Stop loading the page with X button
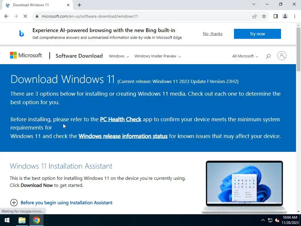The width and height of the screenshot is (301, 226). [25, 16]
